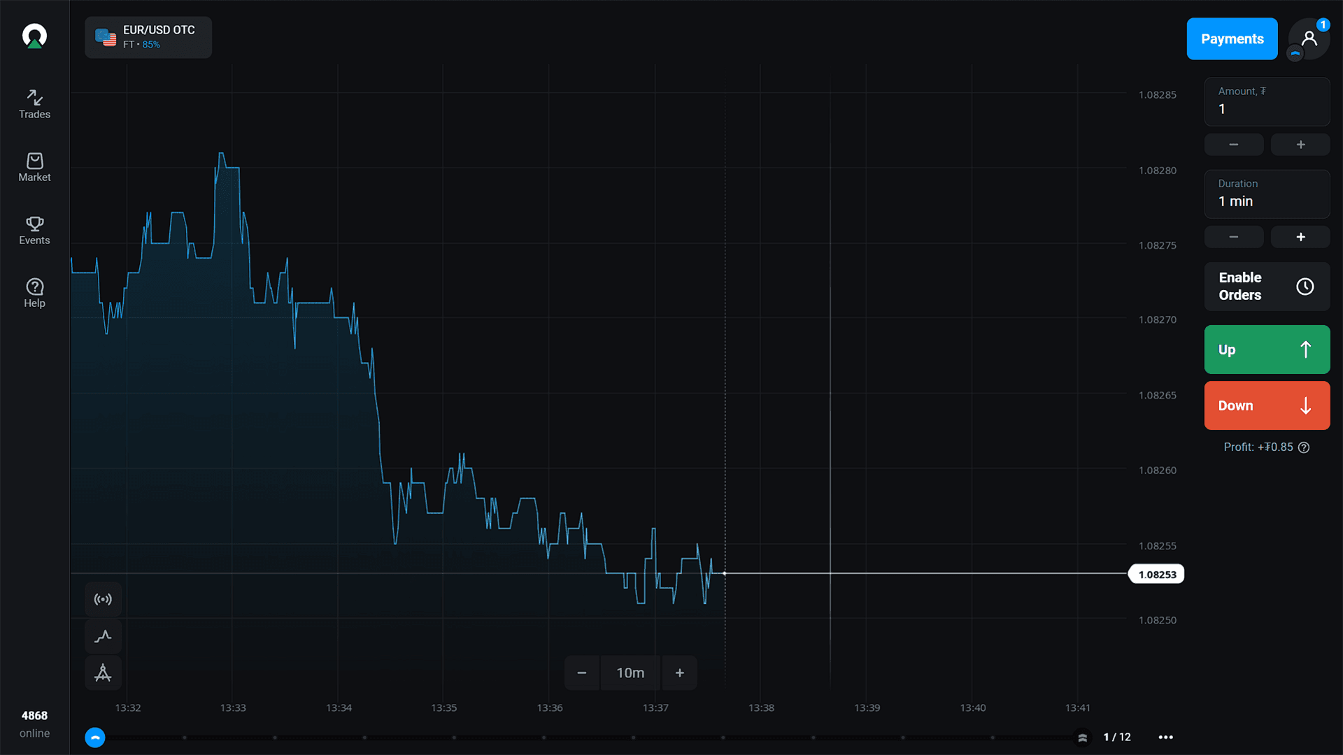Click the Amount input field
The height and width of the screenshot is (755, 1343).
[1267, 101]
